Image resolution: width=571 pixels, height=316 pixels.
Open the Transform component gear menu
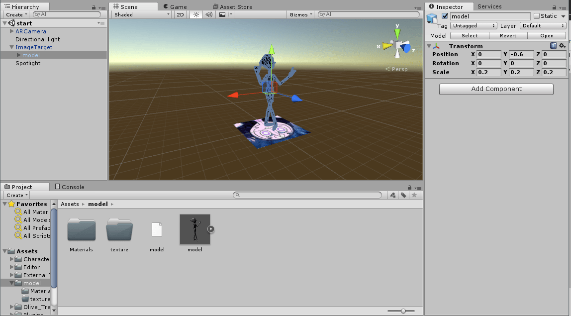pyautogui.click(x=562, y=46)
